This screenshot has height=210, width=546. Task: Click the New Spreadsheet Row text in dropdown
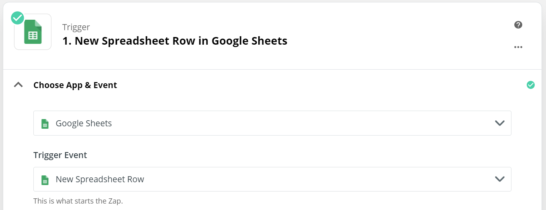click(100, 179)
